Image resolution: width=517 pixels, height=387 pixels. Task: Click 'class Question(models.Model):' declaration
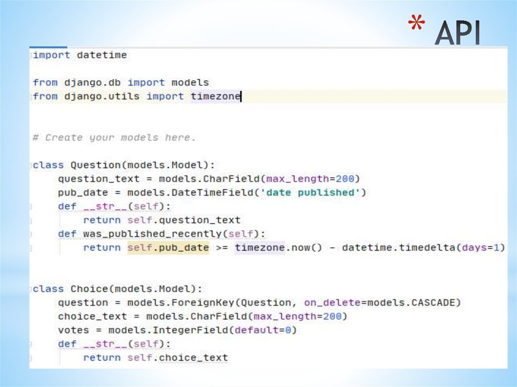click(124, 165)
